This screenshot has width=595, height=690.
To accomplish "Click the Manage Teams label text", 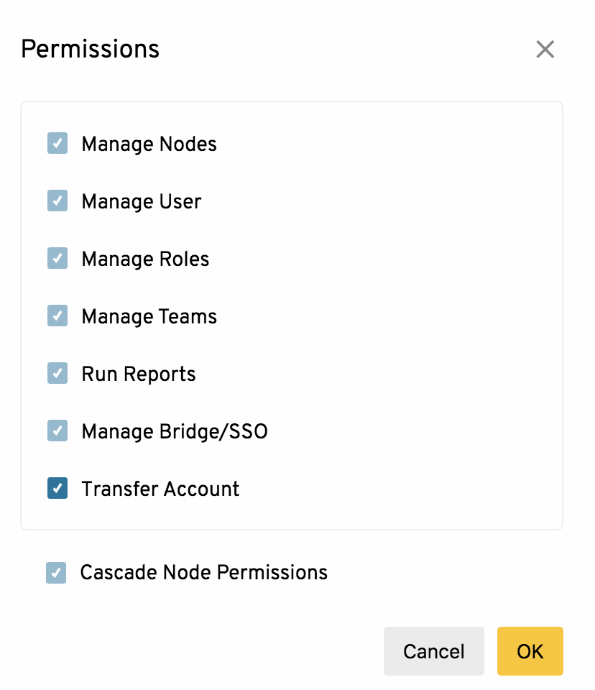I will tap(149, 317).
